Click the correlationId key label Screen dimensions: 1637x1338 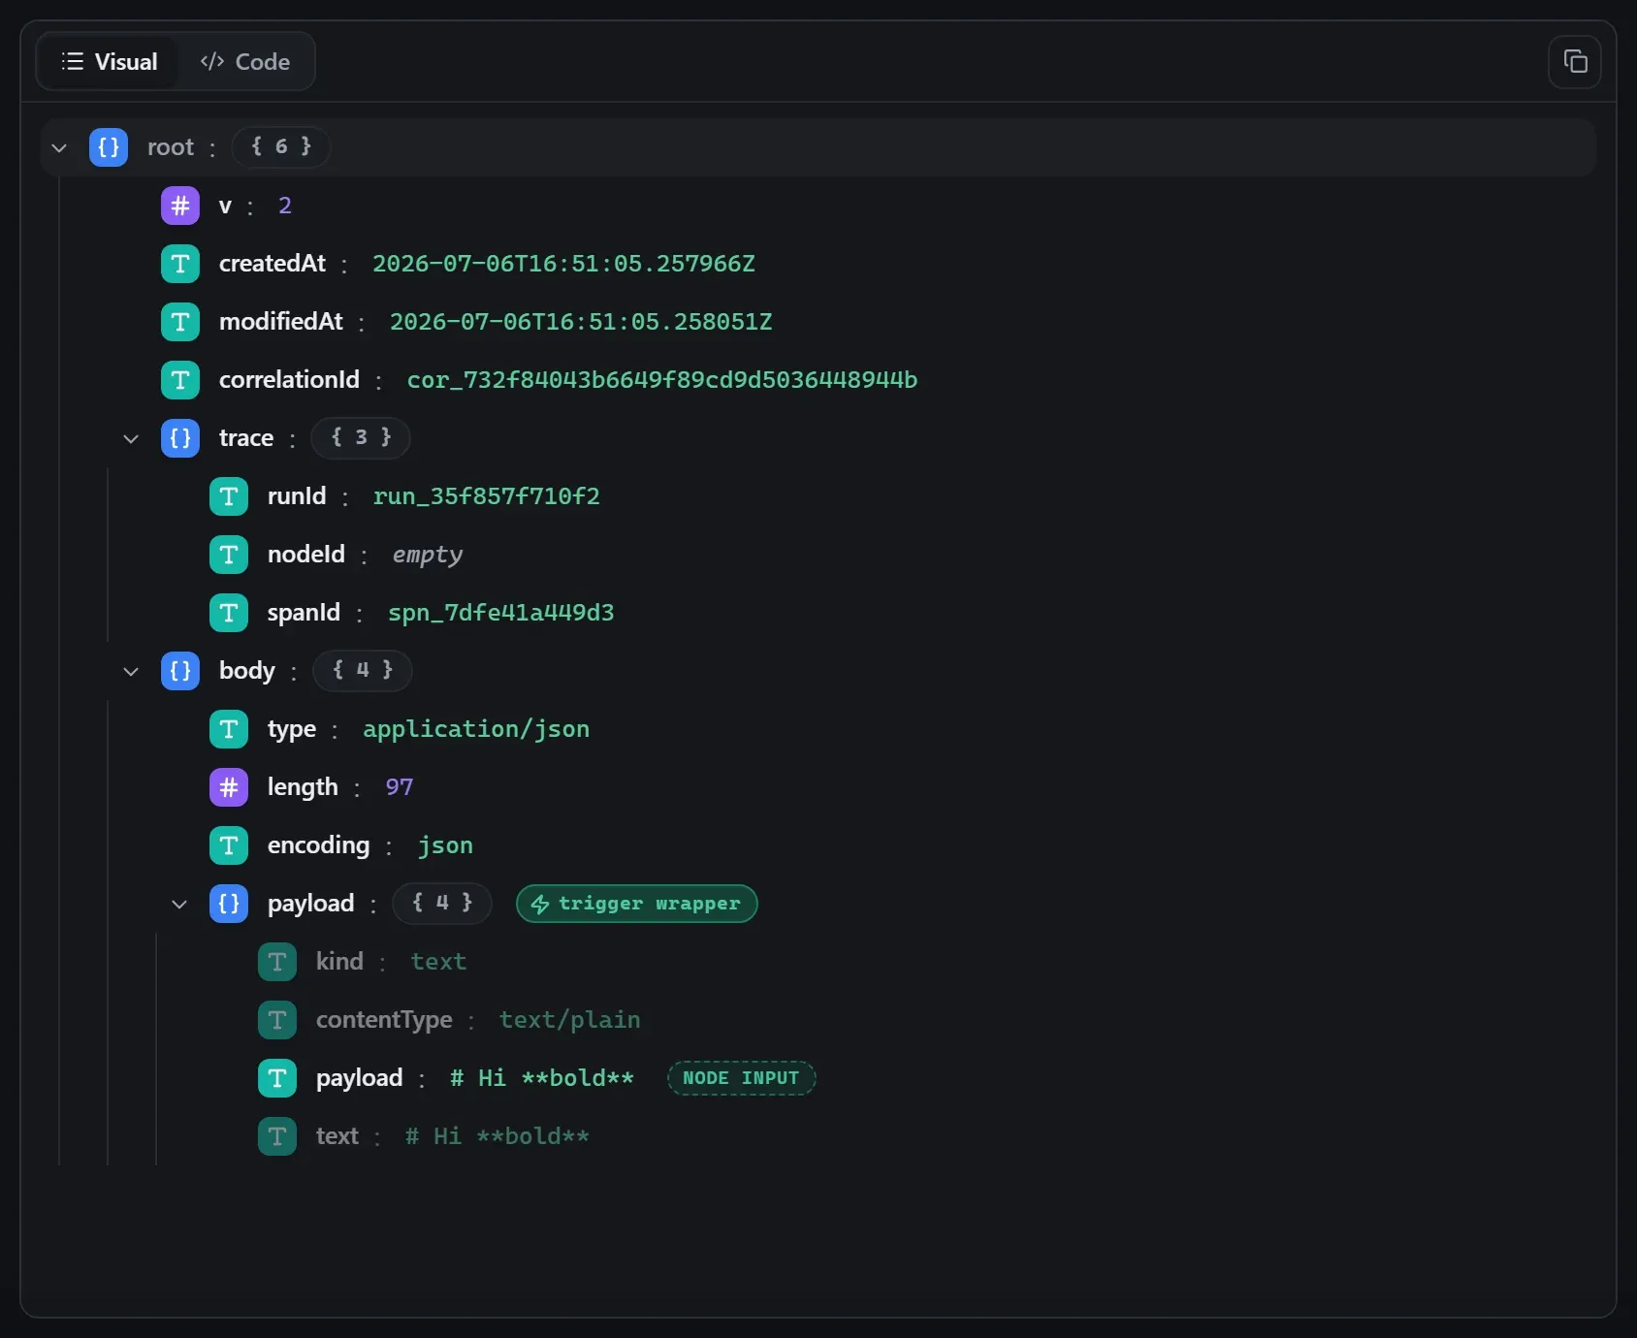coord(289,380)
